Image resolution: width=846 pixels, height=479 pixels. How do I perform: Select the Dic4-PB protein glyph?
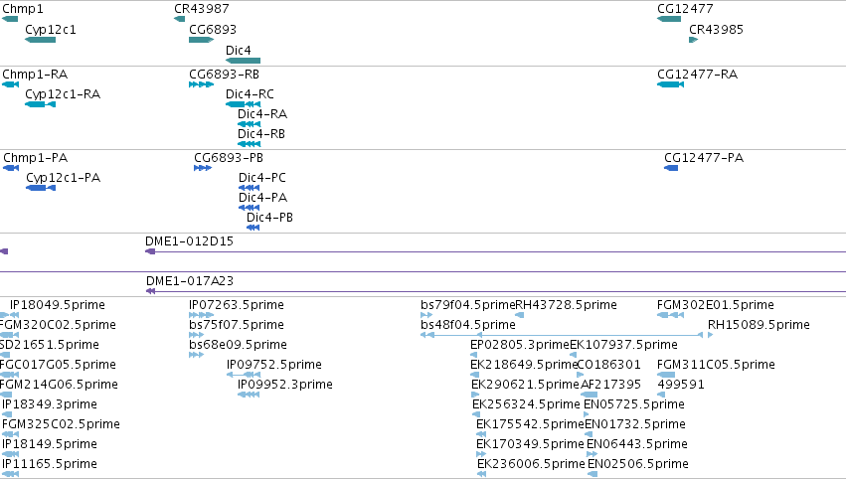point(254,228)
